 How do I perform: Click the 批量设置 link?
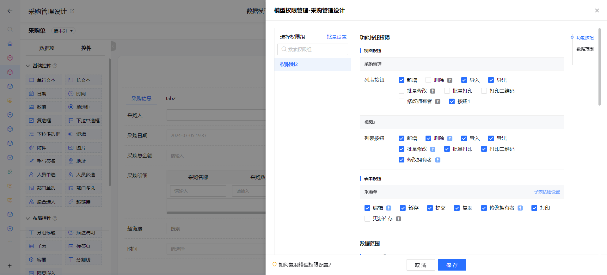337,37
